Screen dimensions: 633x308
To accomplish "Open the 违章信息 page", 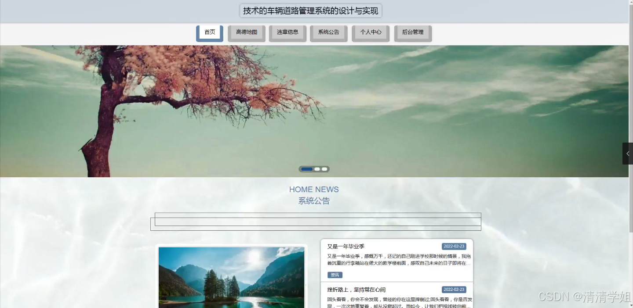I will tap(287, 31).
